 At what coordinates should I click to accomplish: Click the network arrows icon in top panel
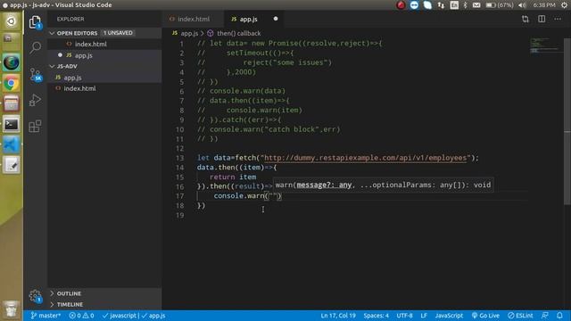click(441, 5)
